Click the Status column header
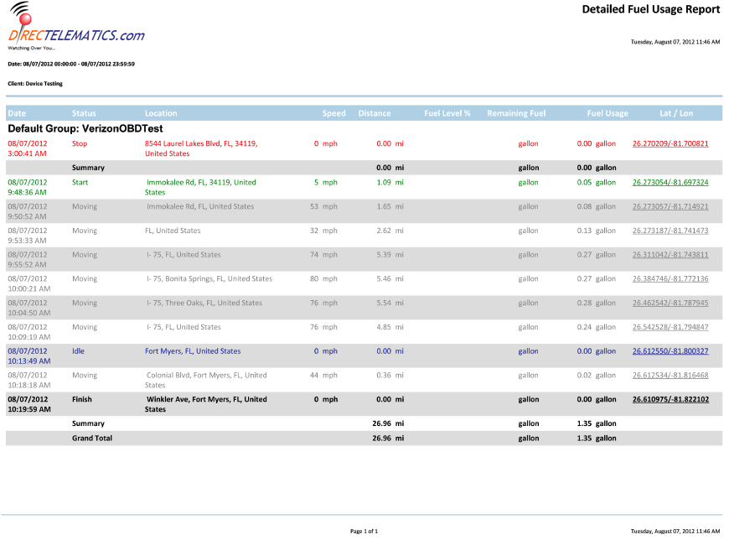The width and height of the screenshot is (729, 545). [84, 113]
